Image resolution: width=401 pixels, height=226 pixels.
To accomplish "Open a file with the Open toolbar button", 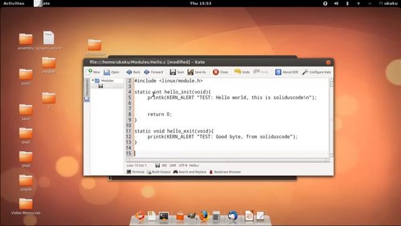I will 112,72.
